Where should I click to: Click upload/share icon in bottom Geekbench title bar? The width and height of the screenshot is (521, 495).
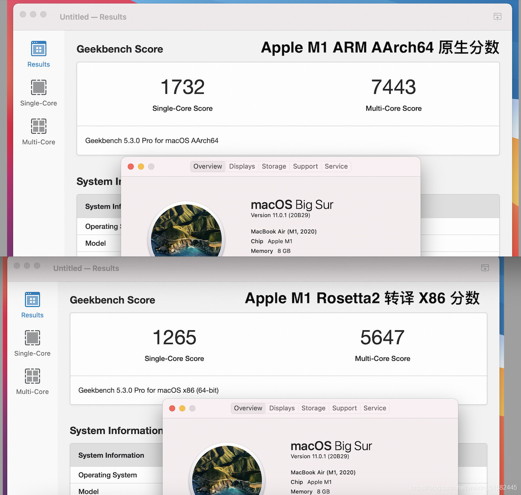485,268
